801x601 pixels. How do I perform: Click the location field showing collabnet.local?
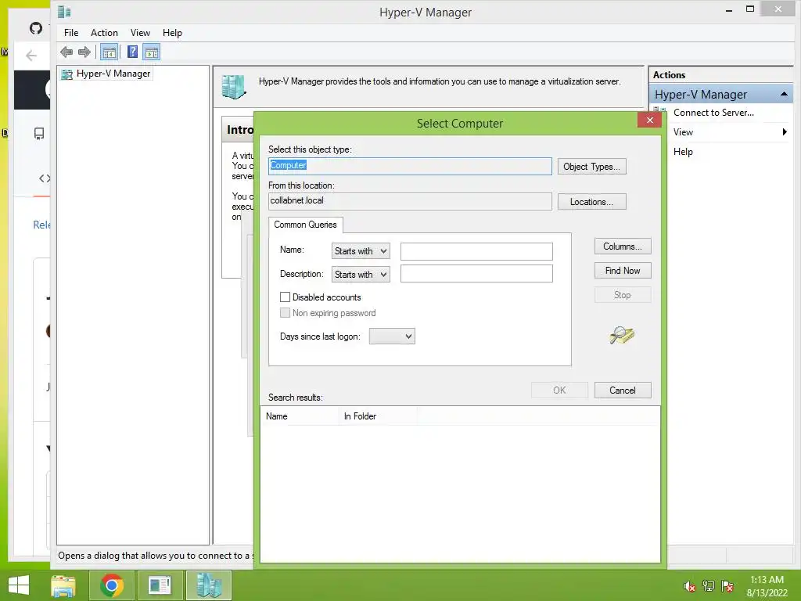click(410, 201)
